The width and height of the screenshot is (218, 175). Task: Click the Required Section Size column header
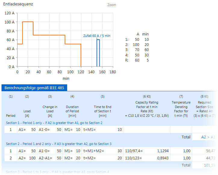pos(204,109)
